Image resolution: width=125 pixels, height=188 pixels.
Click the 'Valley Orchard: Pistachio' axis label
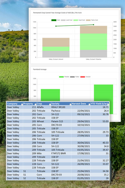point(93,59)
